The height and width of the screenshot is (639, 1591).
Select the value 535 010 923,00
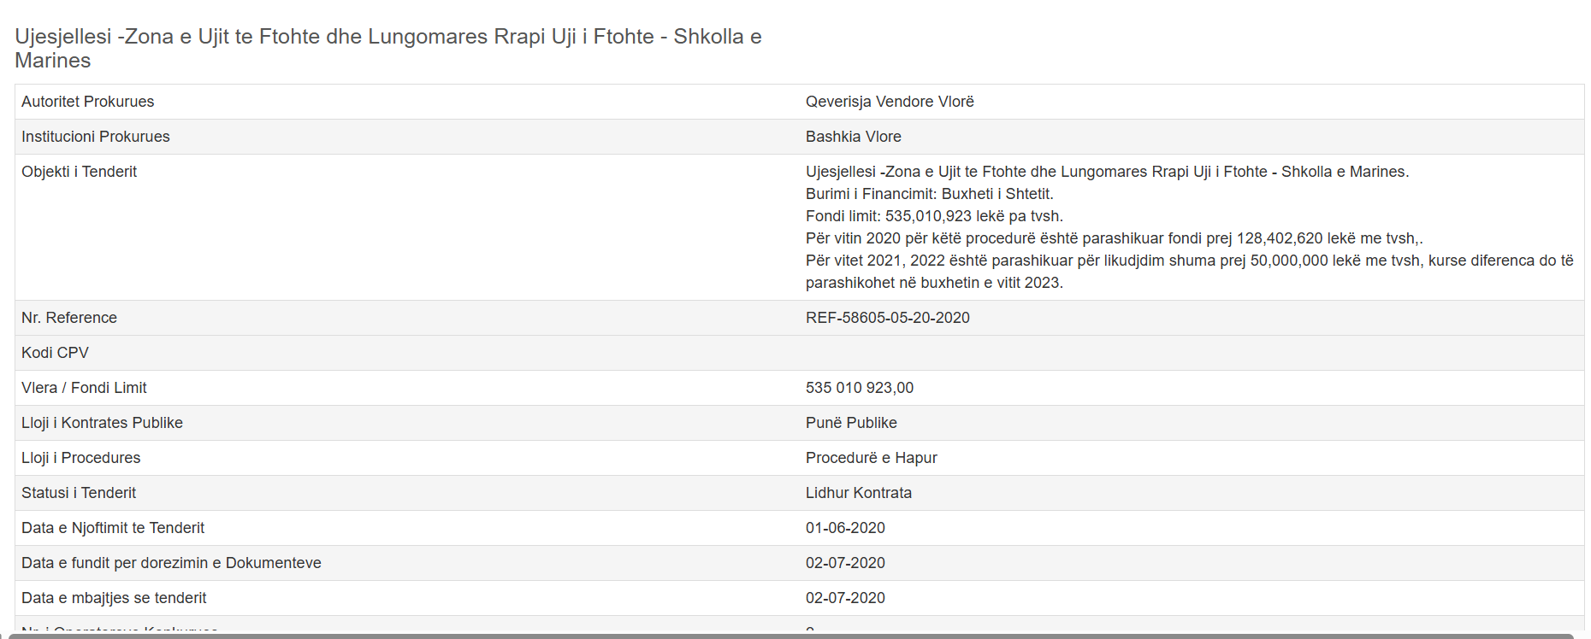[x=859, y=388]
